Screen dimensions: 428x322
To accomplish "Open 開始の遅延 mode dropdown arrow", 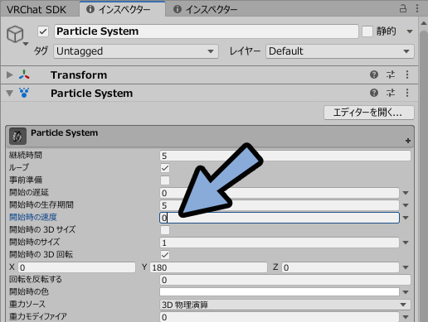I will 406,193.
